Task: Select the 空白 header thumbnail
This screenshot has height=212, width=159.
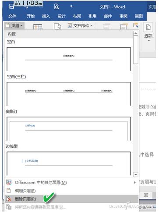Action: [x=69, y=59]
